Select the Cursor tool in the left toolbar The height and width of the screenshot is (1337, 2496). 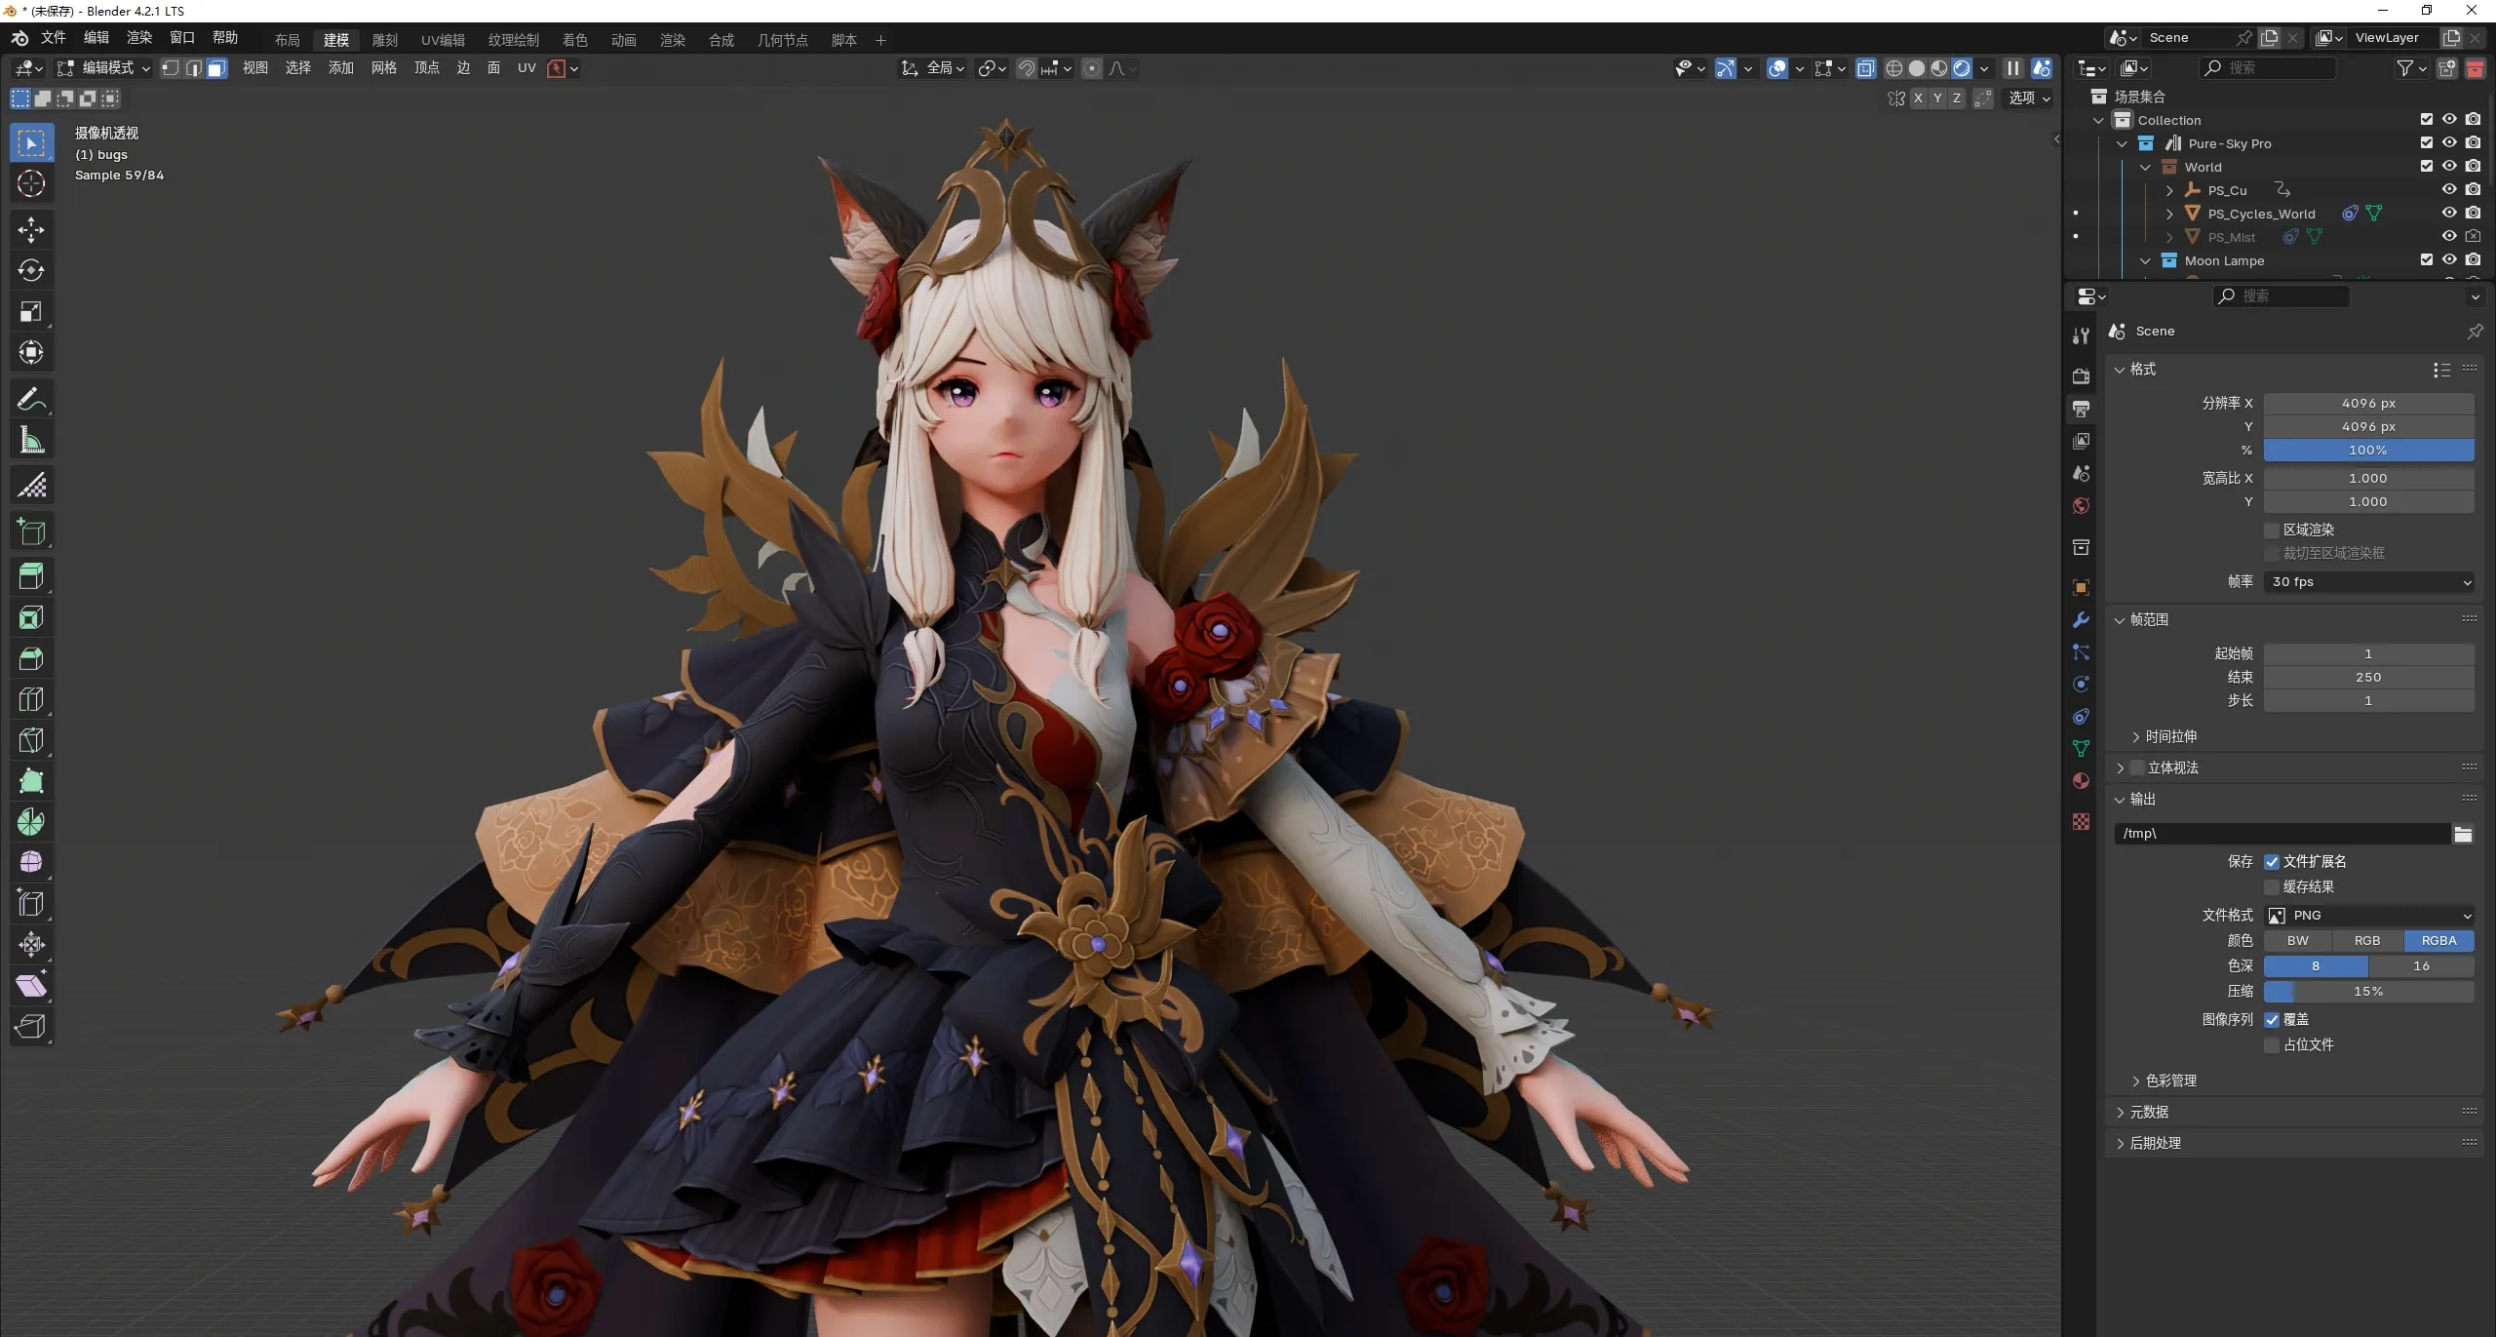[x=31, y=183]
